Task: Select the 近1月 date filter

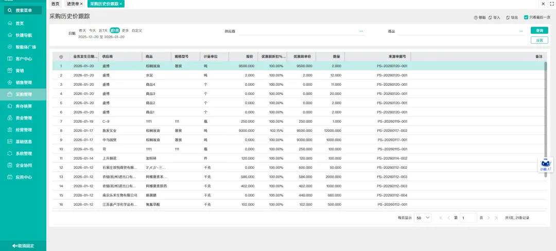Action: coord(114,30)
